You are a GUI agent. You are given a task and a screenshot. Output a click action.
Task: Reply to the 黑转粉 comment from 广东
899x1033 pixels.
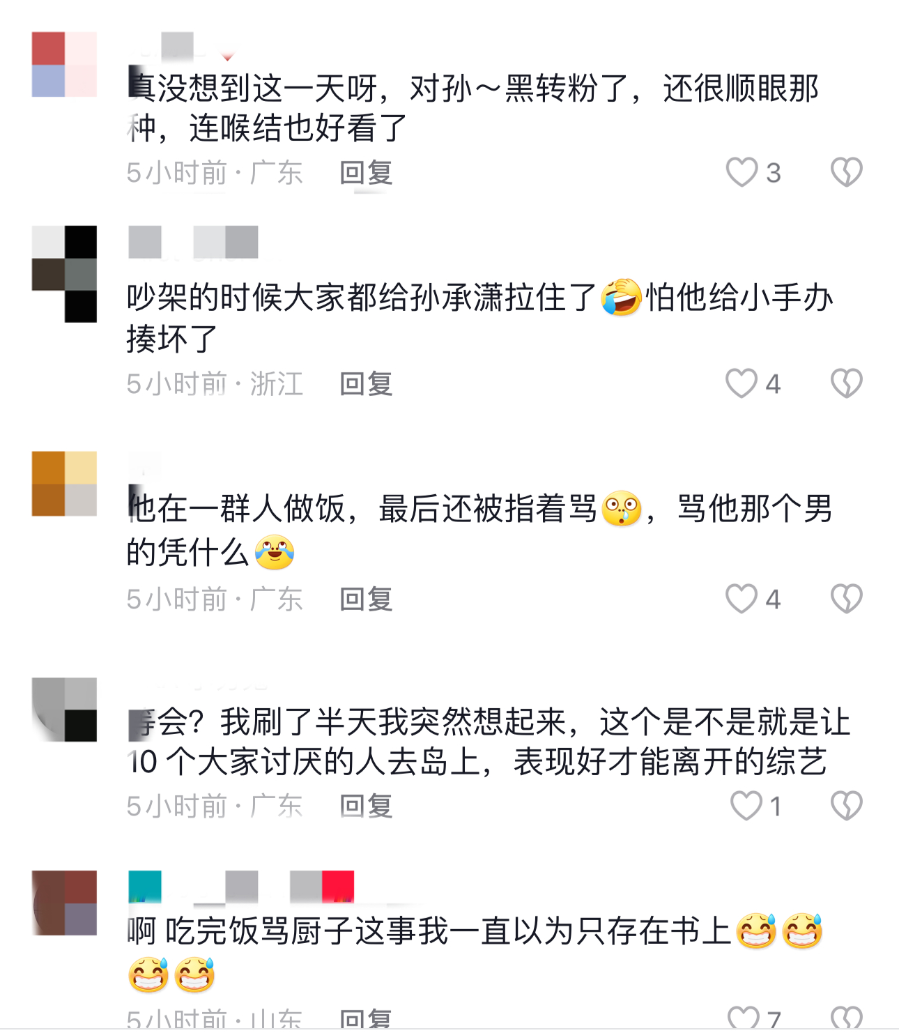tap(366, 172)
